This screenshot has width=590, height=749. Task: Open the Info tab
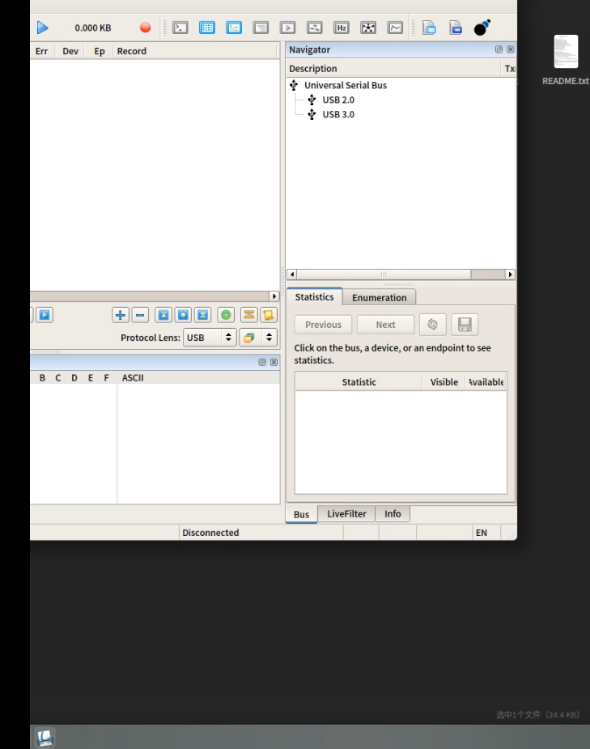pyautogui.click(x=393, y=513)
